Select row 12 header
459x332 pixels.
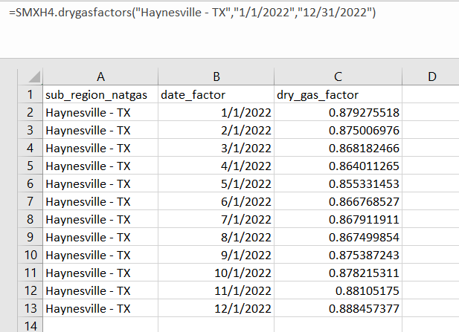coord(31,290)
